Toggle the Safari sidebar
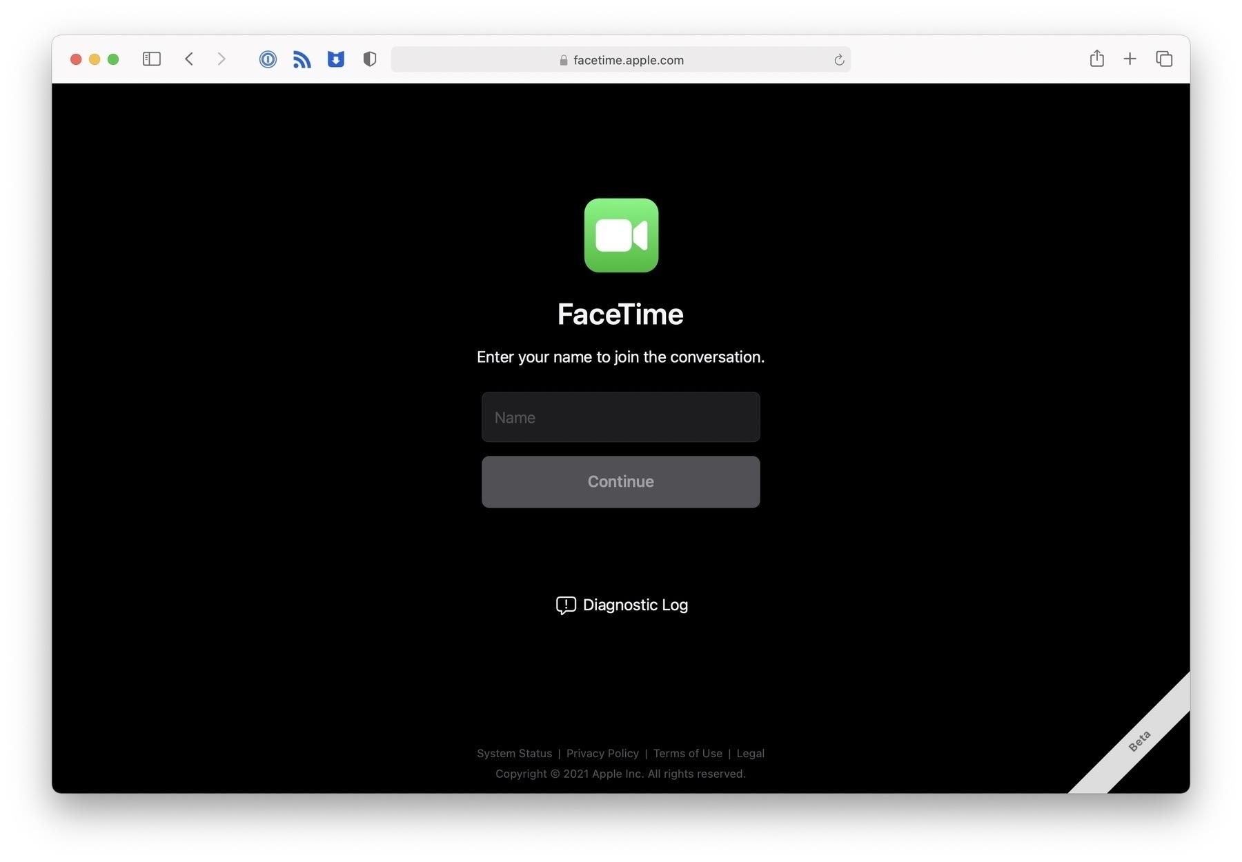 (x=151, y=59)
